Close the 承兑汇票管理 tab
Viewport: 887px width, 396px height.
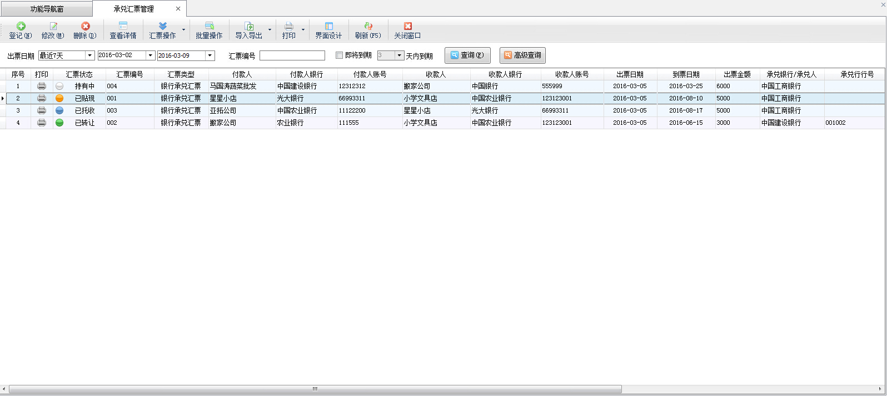(x=178, y=9)
